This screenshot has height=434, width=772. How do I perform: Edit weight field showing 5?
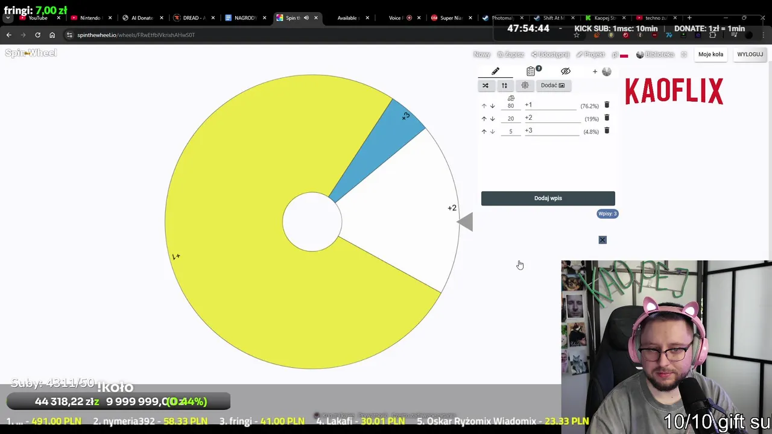click(x=511, y=131)
